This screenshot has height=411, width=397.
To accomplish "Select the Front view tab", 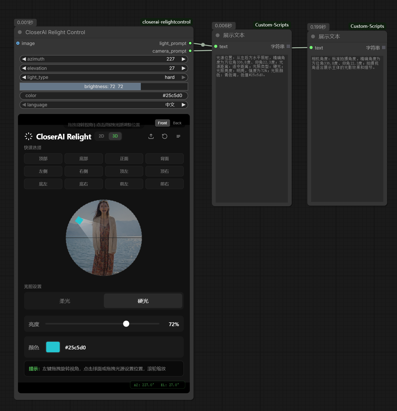I will 162,123.
